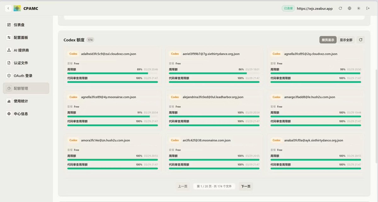Open OAuth 登录 in the sidebar
This screenshot has width=378, height=202.
[26, 76]
